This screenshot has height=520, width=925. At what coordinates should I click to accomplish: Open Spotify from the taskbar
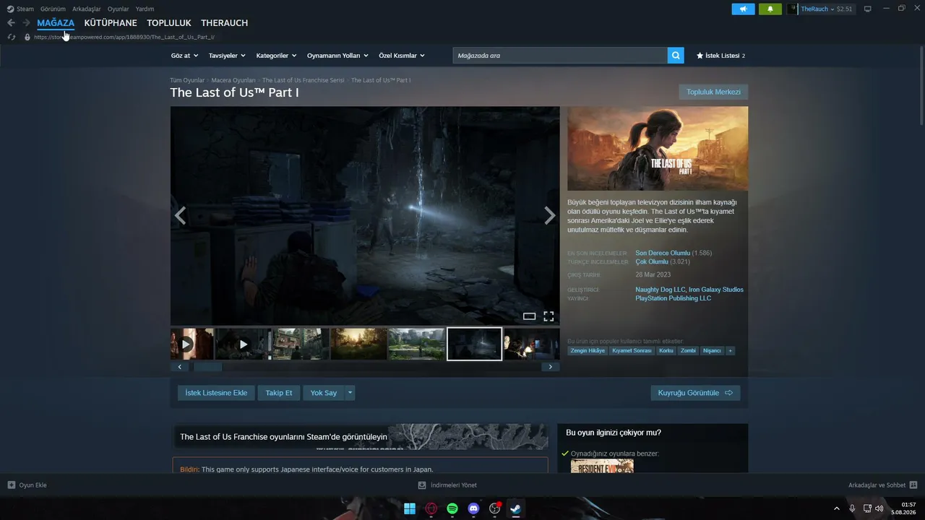pos(452,508)
